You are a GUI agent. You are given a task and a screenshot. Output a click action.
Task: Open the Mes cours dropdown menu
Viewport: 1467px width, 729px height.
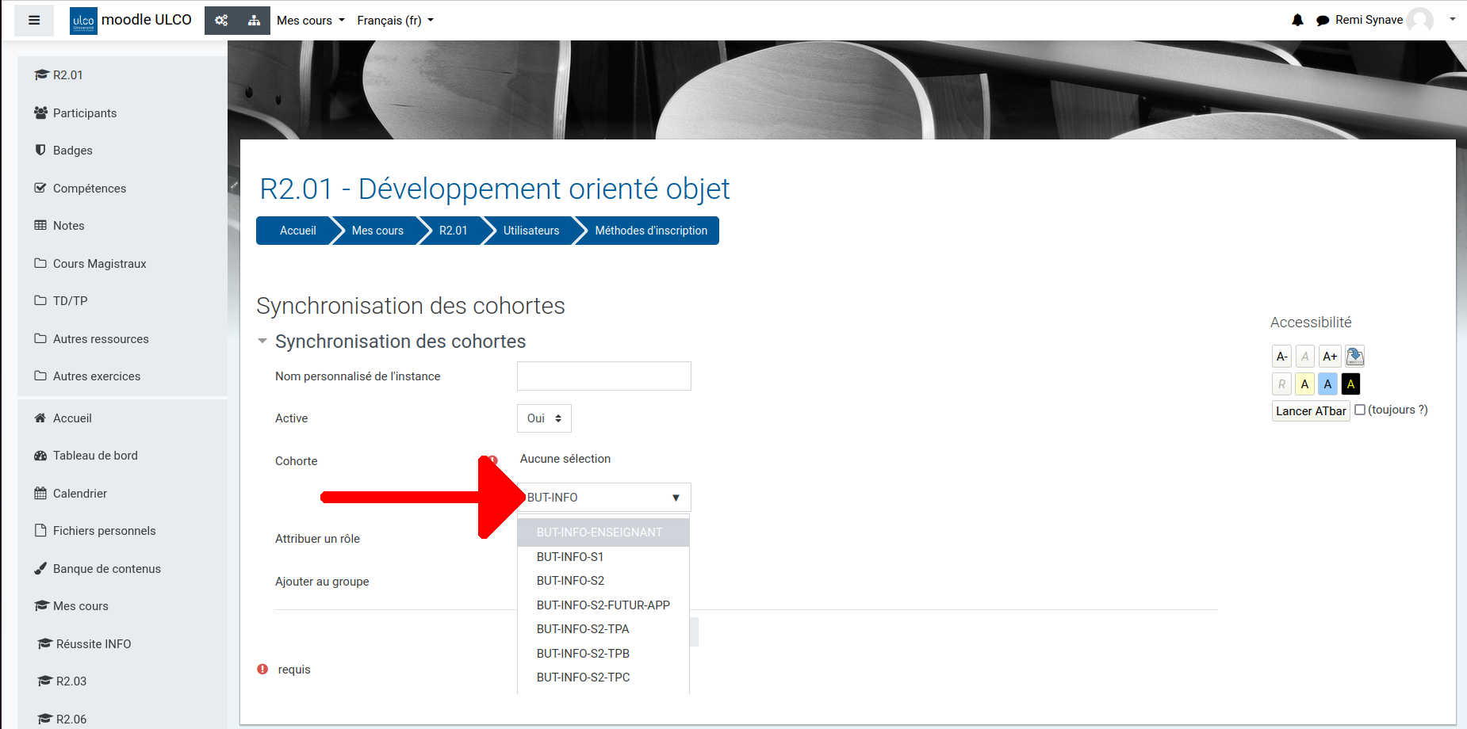point(310,21)
